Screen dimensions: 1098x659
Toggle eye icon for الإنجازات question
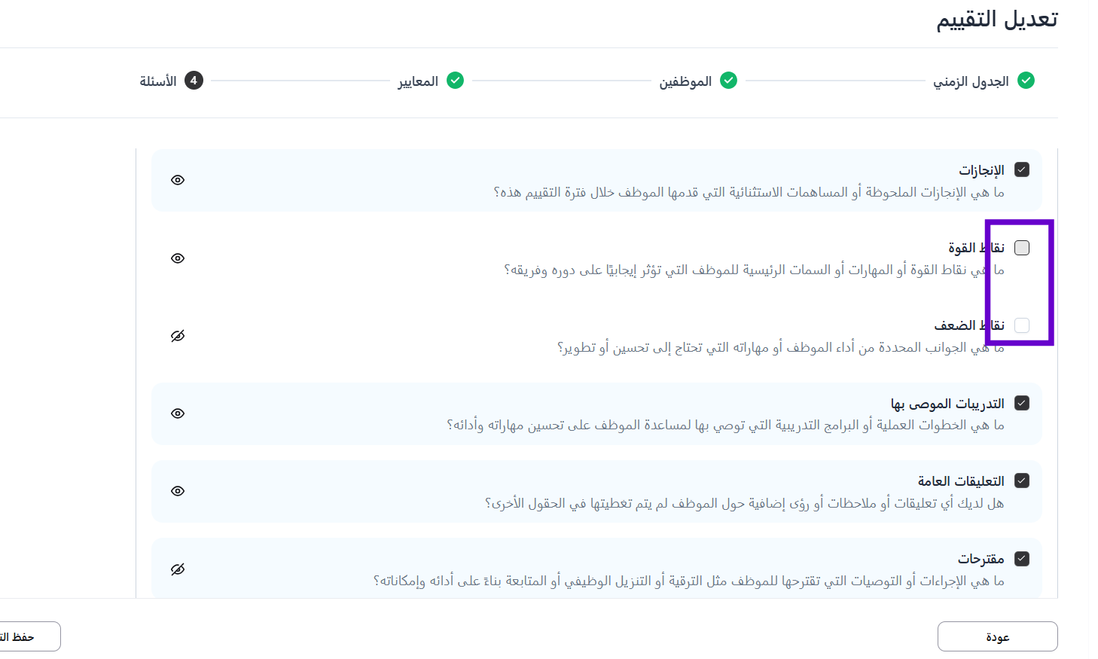(x=178, y=180)
